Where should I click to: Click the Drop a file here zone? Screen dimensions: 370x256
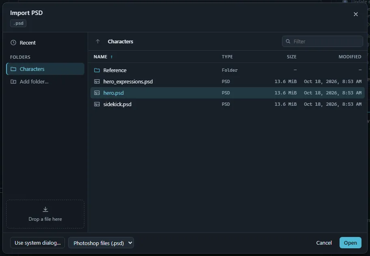point(45,214)
